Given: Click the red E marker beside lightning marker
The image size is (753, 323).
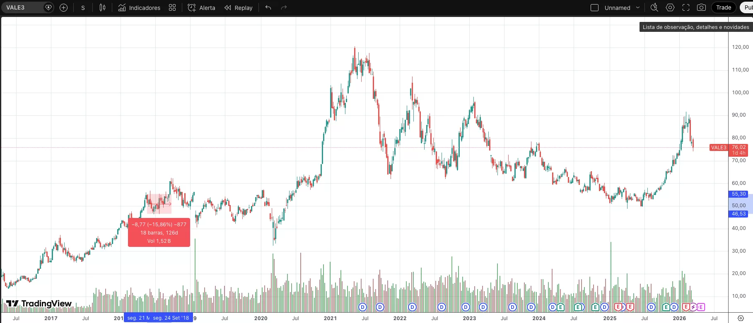Looking at the screenshot, I should pos(686,307).
